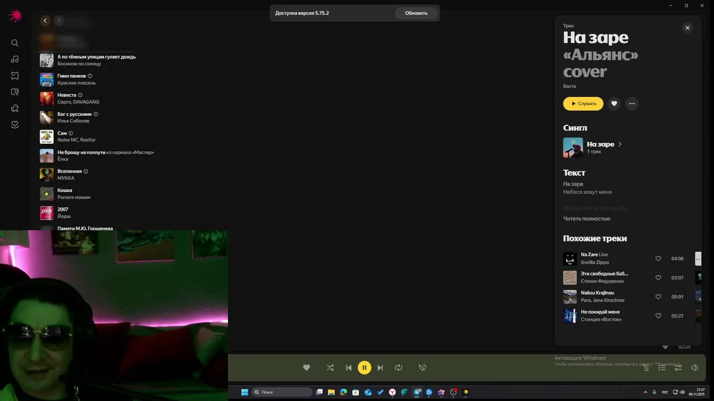Expand the system tray hidden icons chevron
The height and width of the screenshot is (401, 714).
point(646,392)
